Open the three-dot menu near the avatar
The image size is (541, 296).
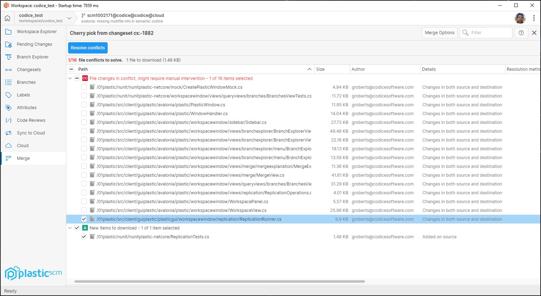point(534,18)
